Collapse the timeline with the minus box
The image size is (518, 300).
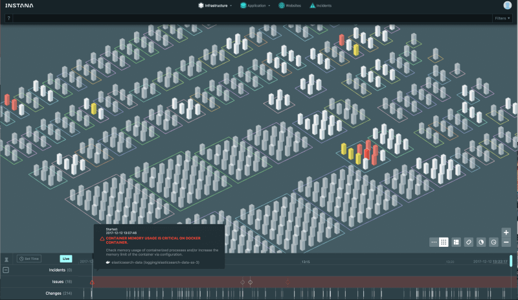coord(6,270)
